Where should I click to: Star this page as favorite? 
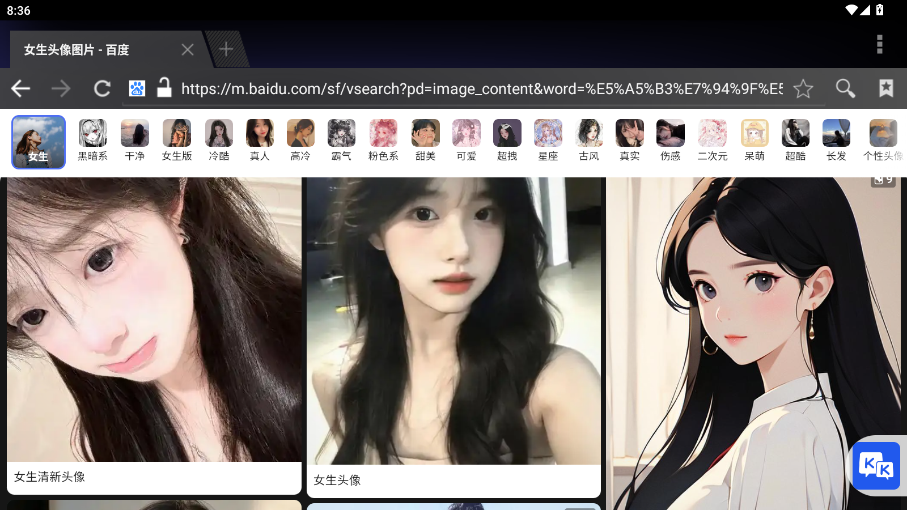(x=803, y=88)
